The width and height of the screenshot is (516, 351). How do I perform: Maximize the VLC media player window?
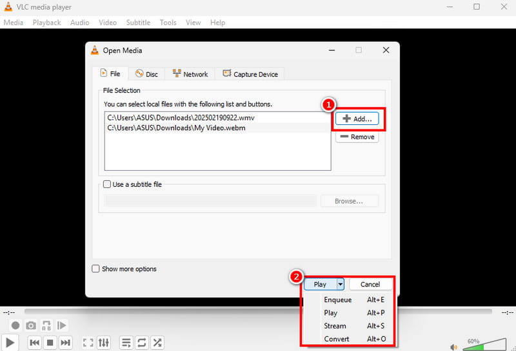click(477, 6)
